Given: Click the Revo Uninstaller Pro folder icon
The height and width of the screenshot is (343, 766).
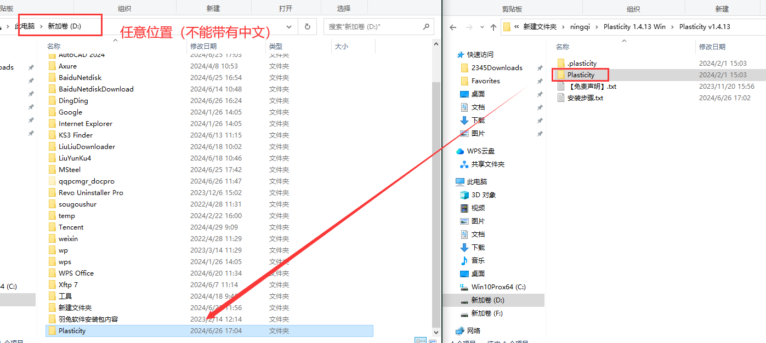Looking at the screenshot, I should pyautogui.click(x=52, y=193).
